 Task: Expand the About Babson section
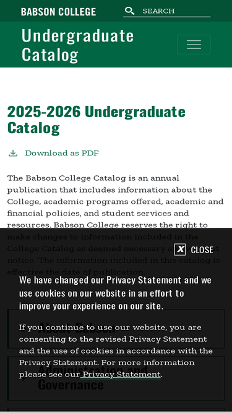click(116, 329)
